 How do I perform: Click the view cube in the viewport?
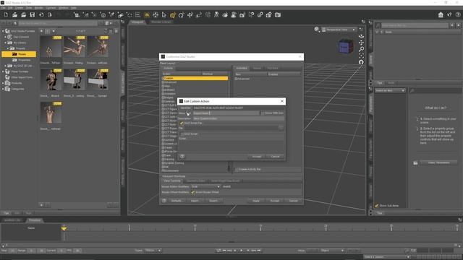(346, 47)
